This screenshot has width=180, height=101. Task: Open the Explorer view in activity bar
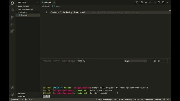pos(12,3)
